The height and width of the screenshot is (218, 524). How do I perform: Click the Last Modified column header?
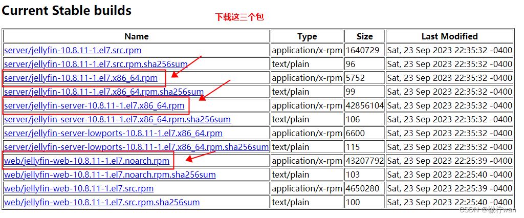tap(449, 36)
